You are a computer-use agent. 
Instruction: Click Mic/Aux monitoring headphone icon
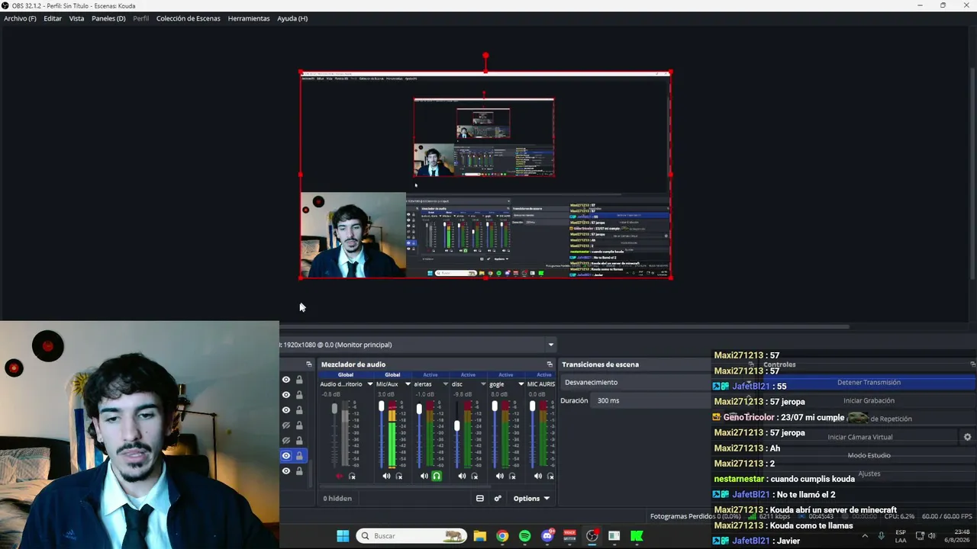pos(398,476)
